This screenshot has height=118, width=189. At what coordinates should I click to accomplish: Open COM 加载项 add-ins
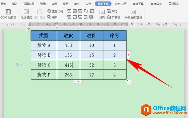coord(8,14)
